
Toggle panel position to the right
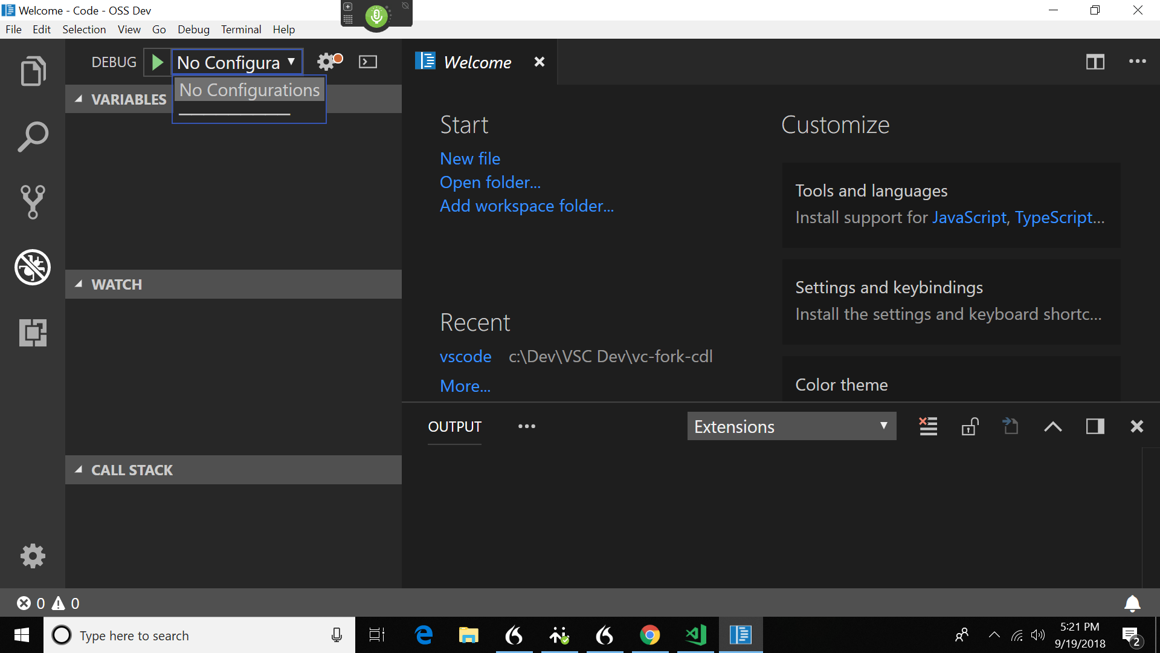click(x=1095, y=427)
